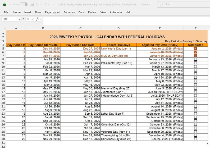The height and width of the screenshot is (148, 210).
Task: Open the Undo history dropdown arrow
Action: (x=41, y=5)
